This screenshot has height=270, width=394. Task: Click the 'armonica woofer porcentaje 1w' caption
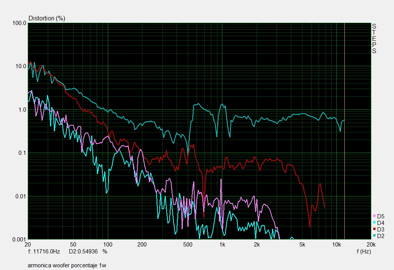coord(67,265)
